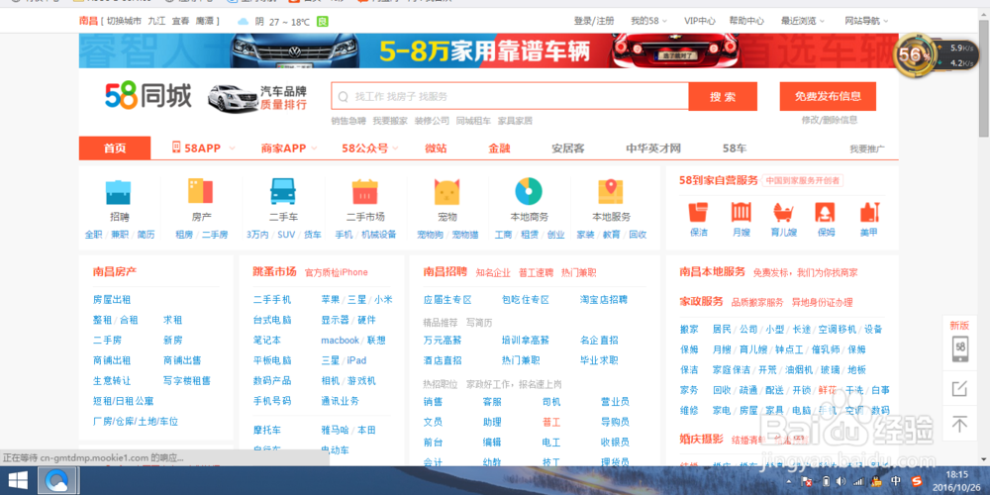Screen dimensions: 990x495
Task: Open the 宠物 cat icon
Action: coord(447,191)
